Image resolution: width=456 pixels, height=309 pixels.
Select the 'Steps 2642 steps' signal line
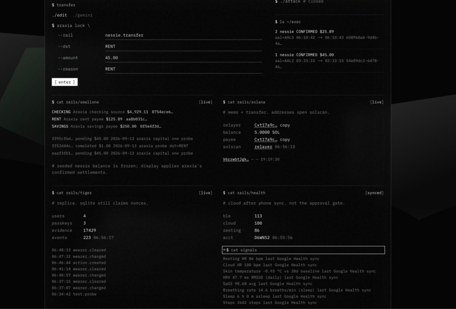click(x=270, y=303)
